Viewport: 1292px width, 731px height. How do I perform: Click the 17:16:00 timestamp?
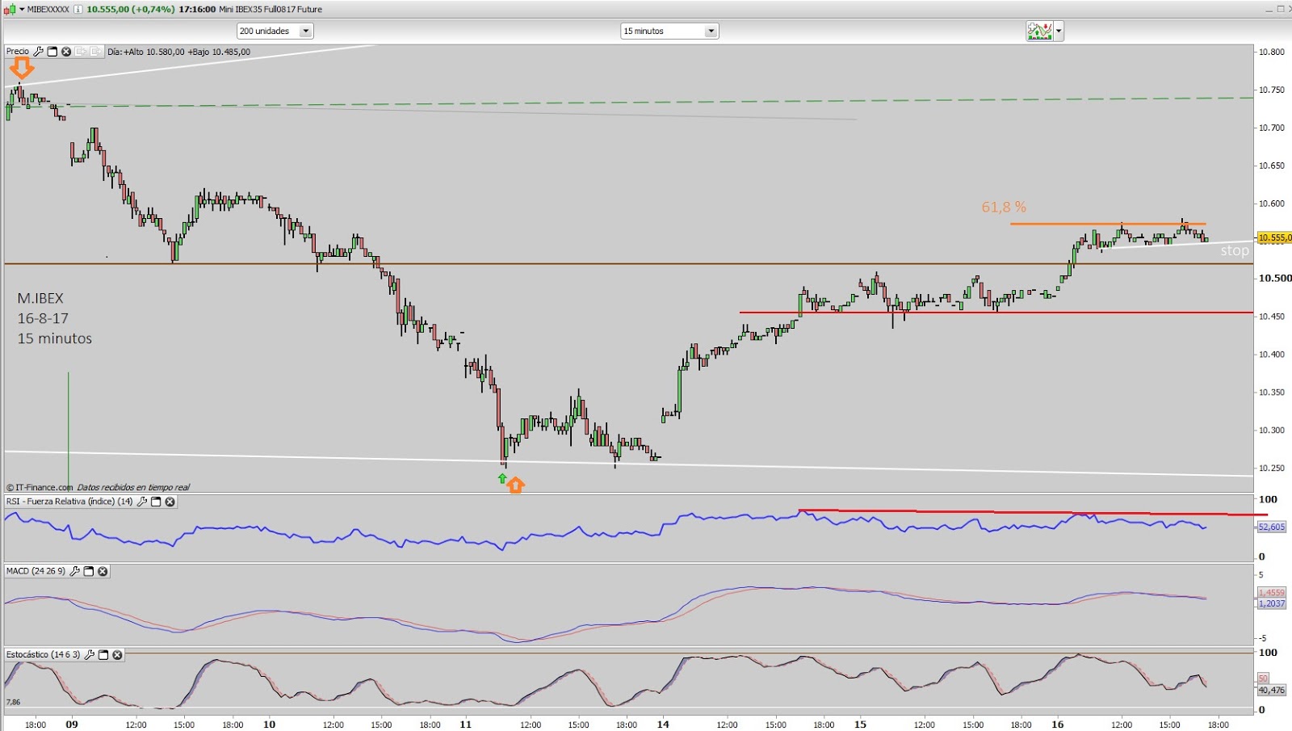pos(197,9)
